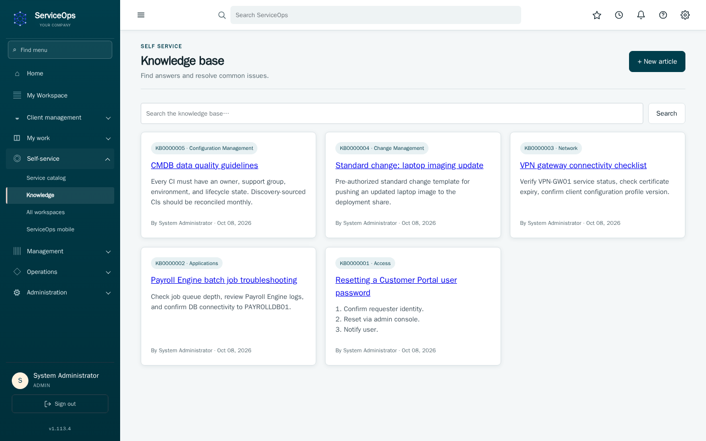
Task: Click the Administration gear icon
Action: pyautogui.click(x=17, y=293)
